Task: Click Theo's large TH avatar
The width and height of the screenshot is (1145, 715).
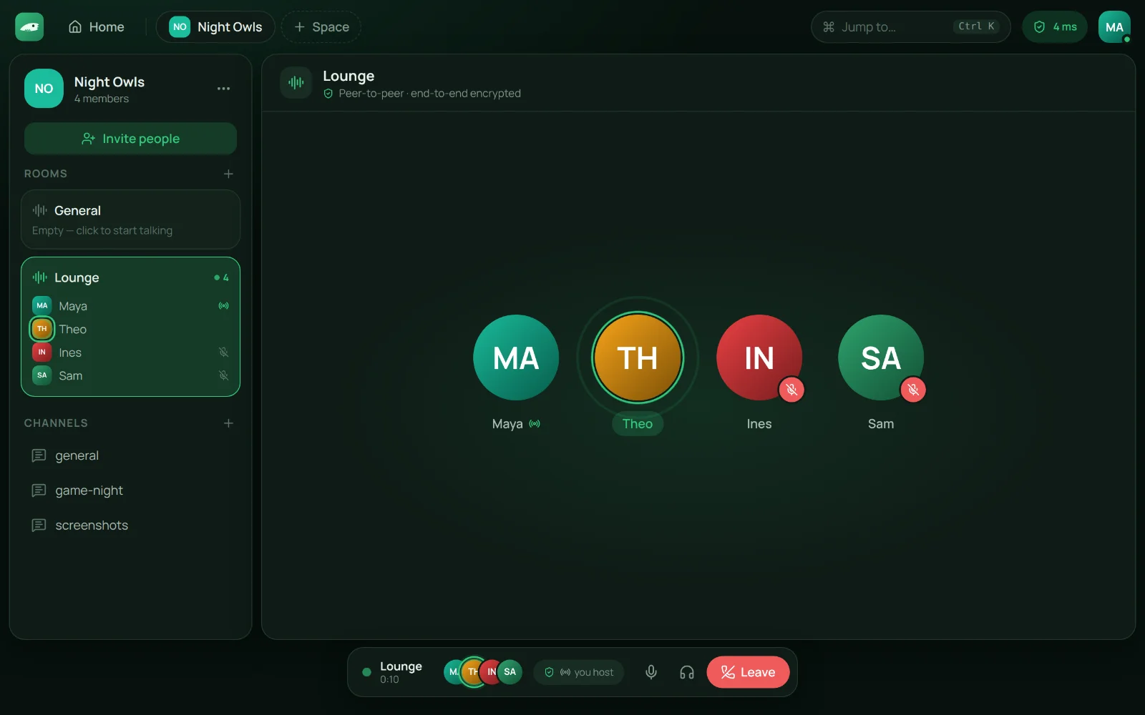Action: tap(638, 357)
